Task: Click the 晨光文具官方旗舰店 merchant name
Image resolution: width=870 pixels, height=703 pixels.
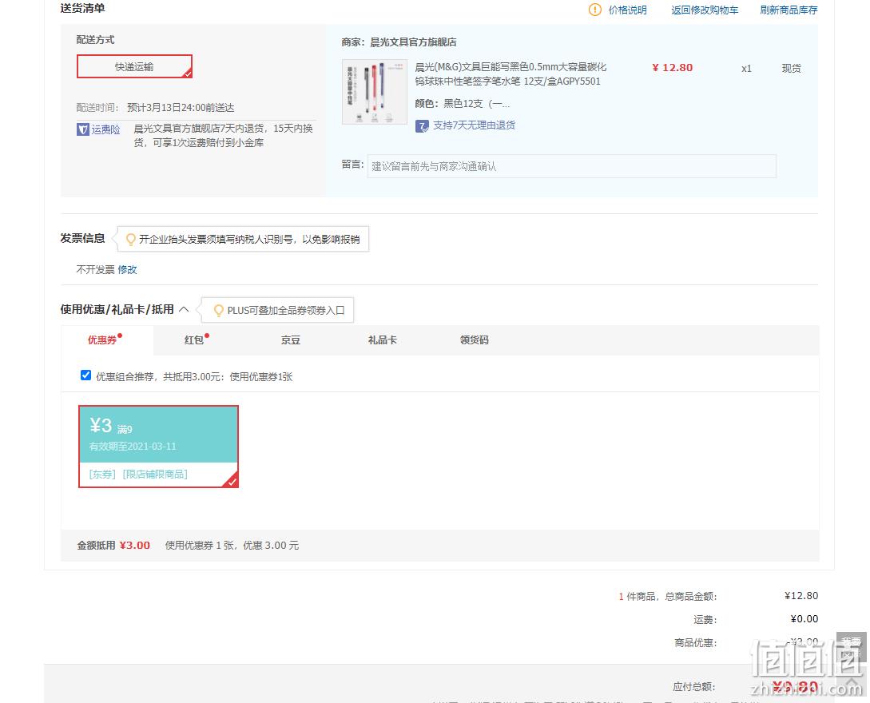Action: click(x=413, y=42)
